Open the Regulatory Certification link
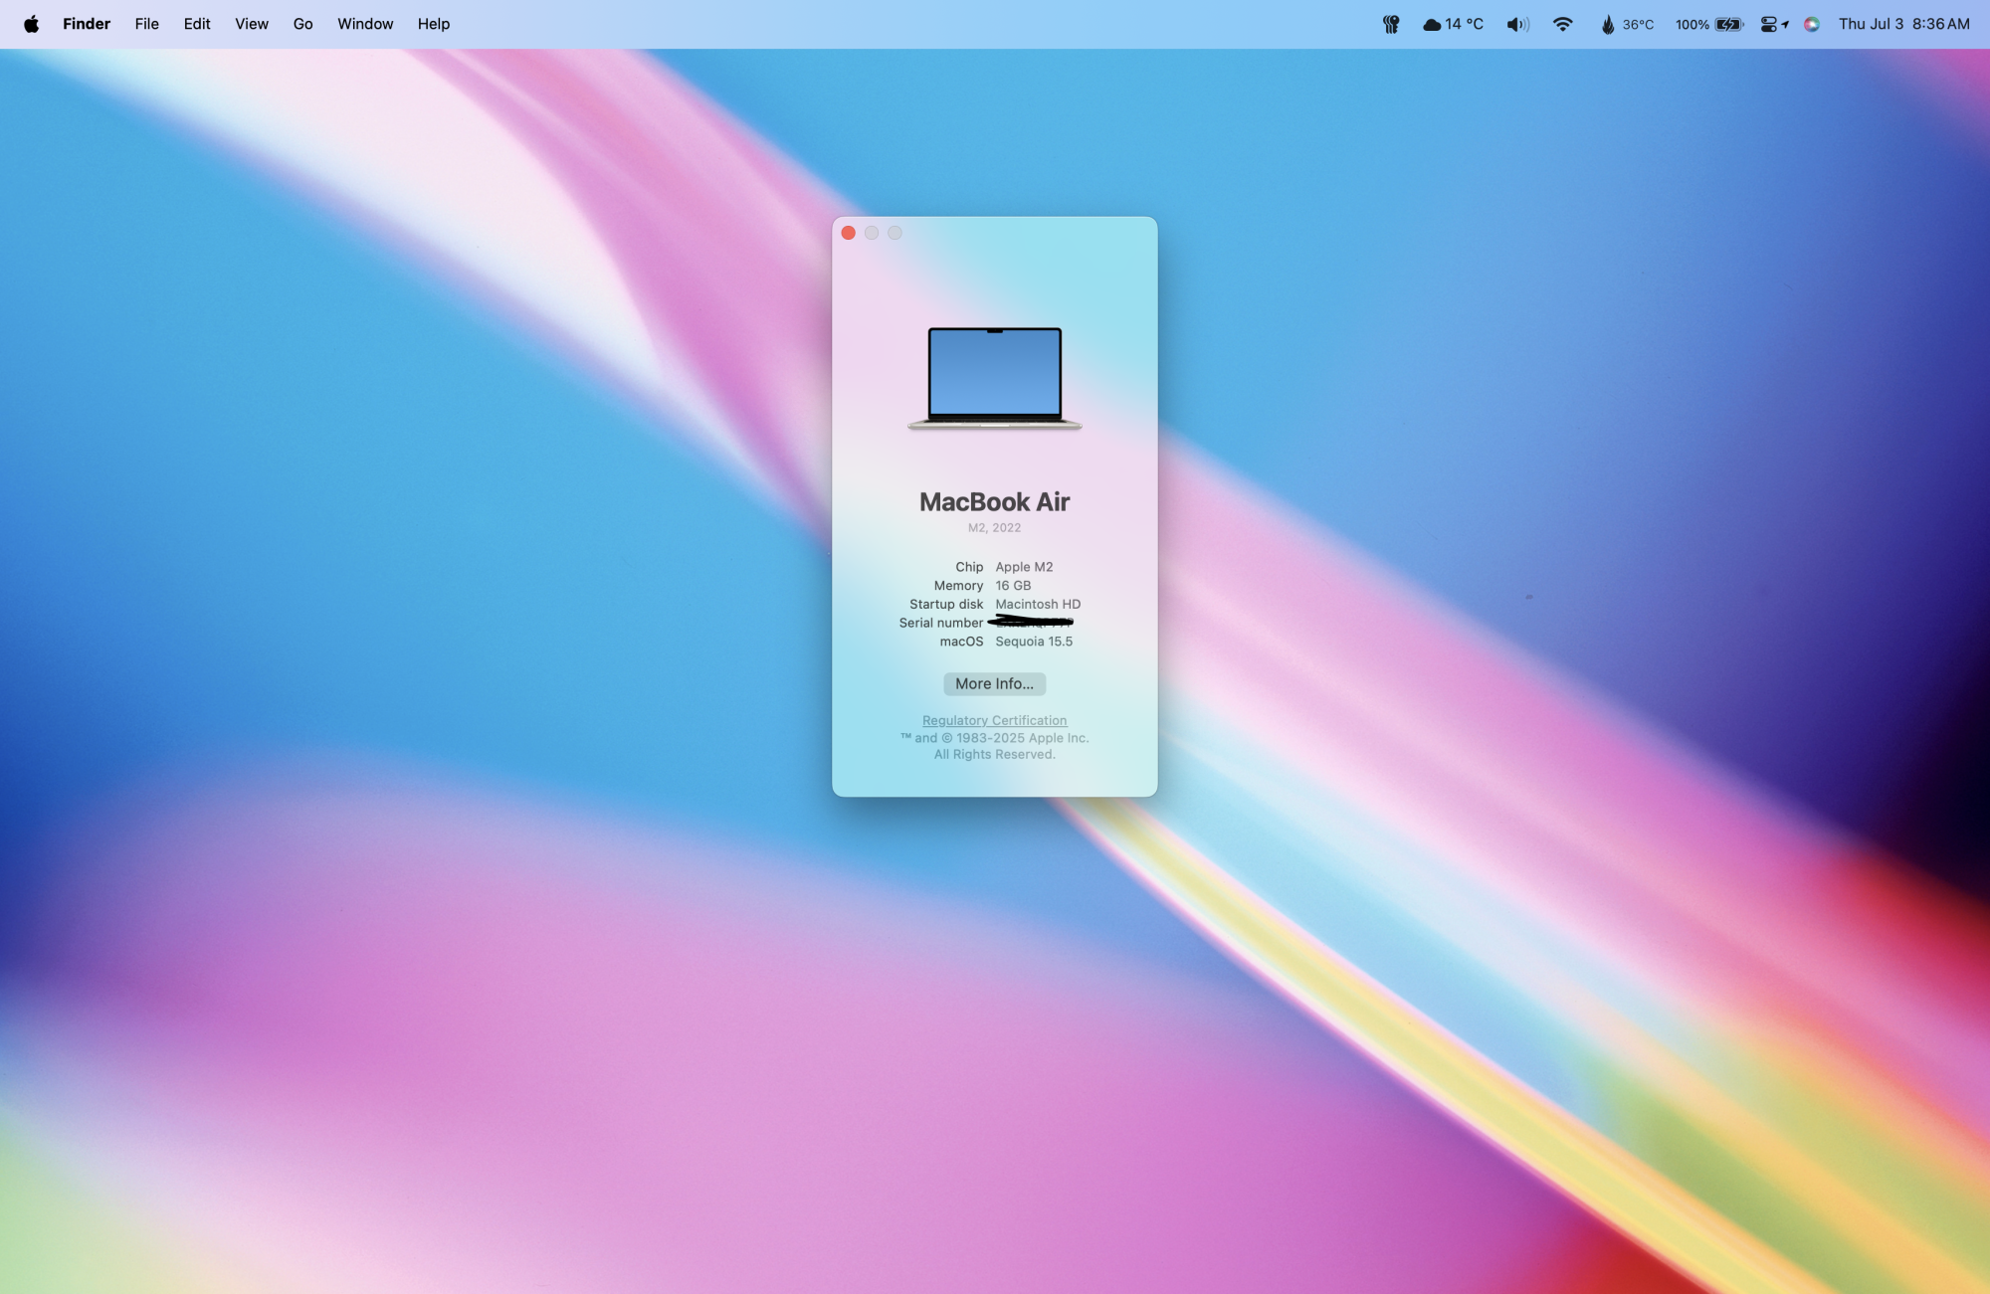Screen dimensions: 1990x1294 click(x=994, y=720)
